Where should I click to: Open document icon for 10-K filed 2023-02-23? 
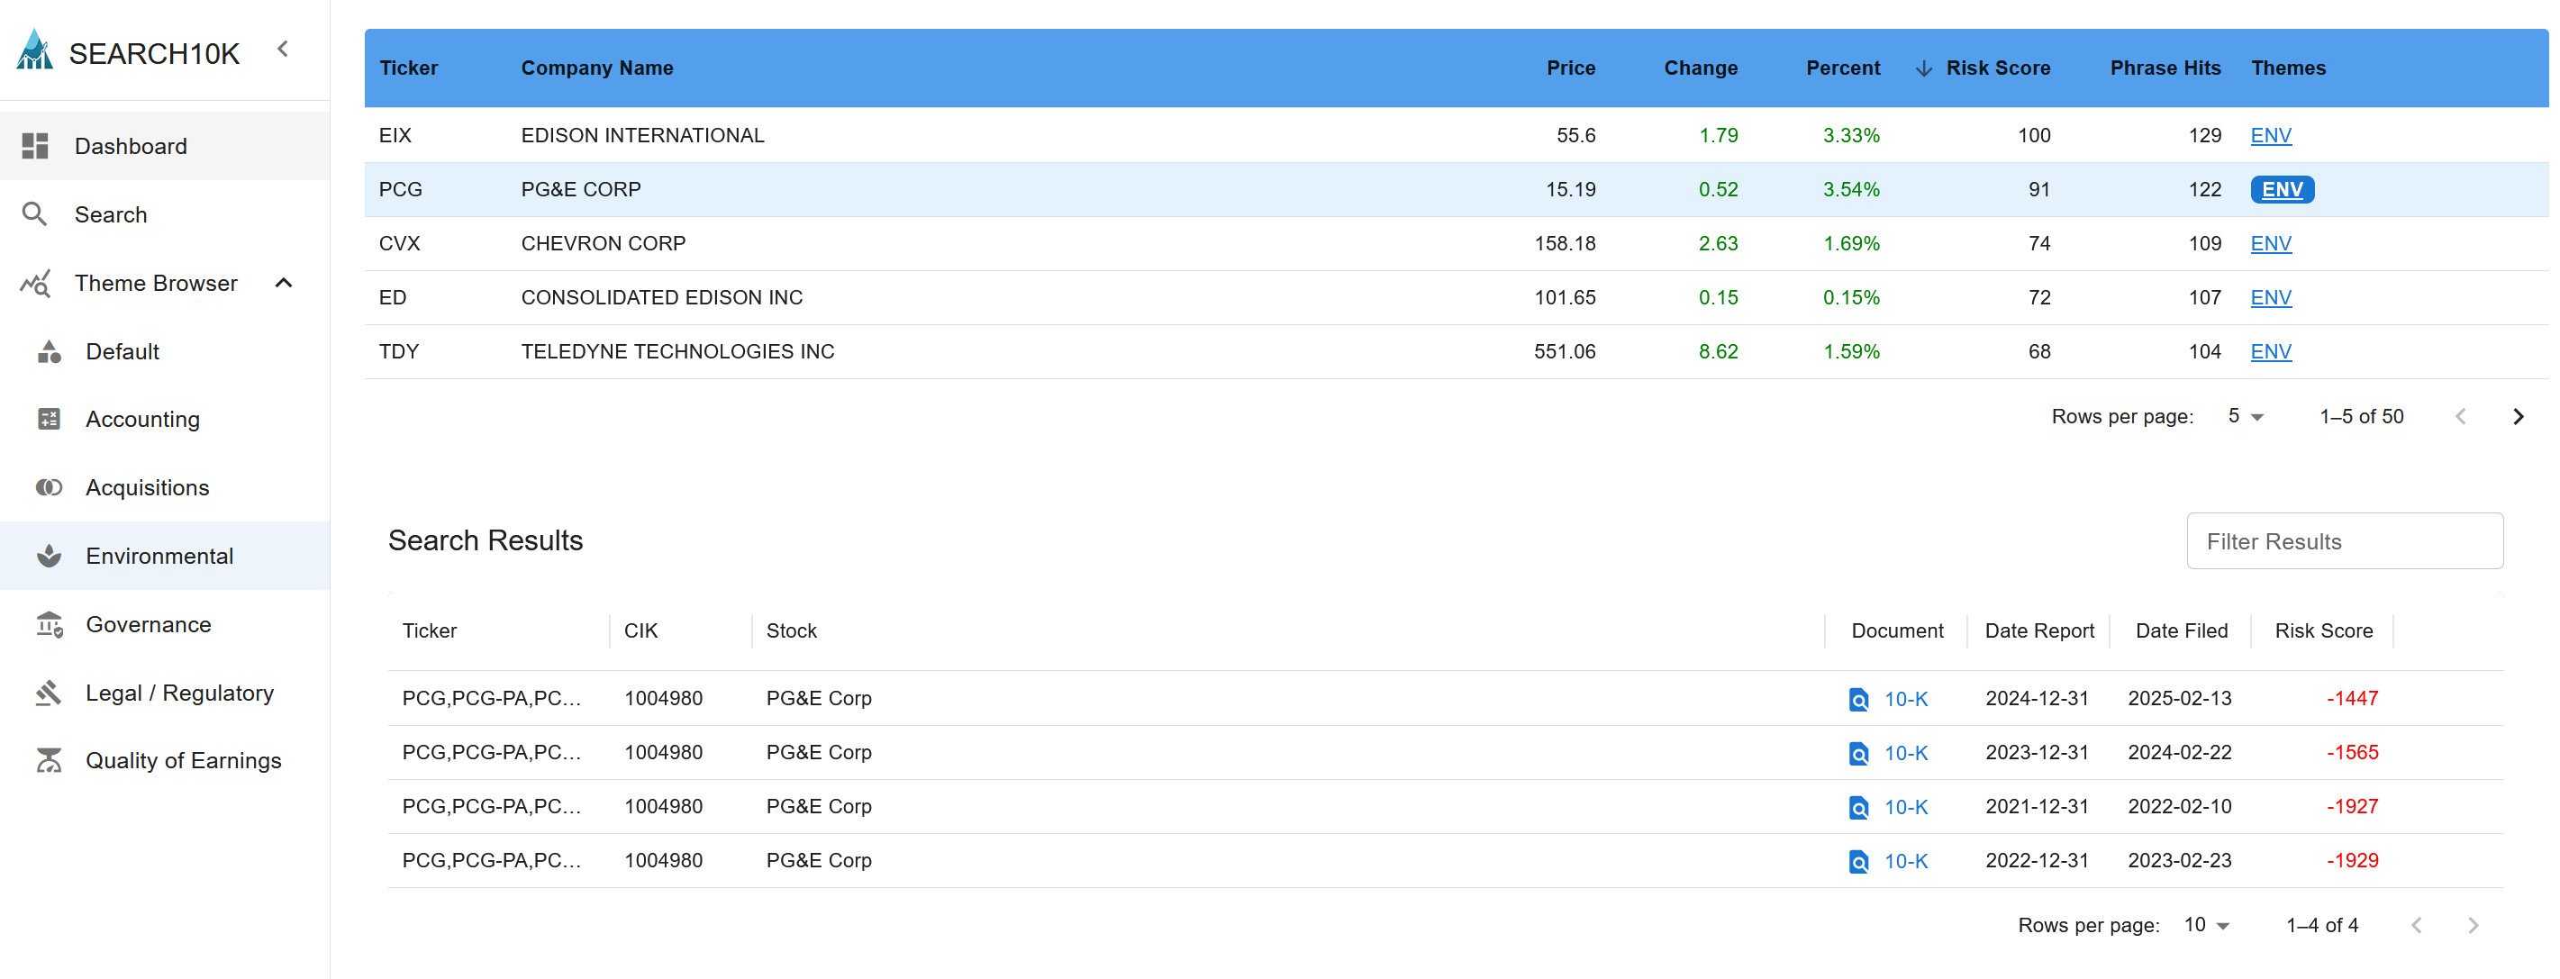pyautogui.click(x=1858, y=862)
